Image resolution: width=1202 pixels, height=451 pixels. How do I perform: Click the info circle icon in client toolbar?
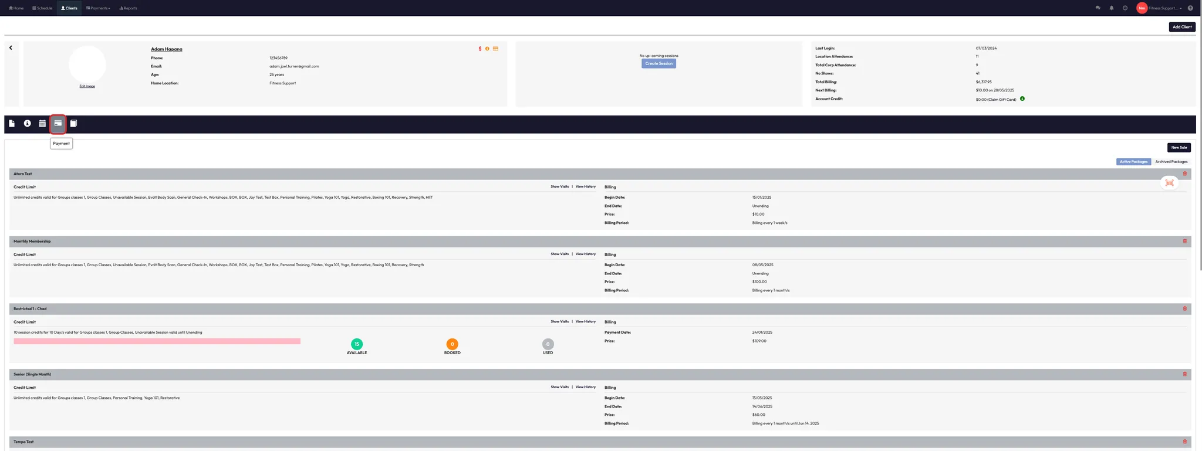pos(27,124)
